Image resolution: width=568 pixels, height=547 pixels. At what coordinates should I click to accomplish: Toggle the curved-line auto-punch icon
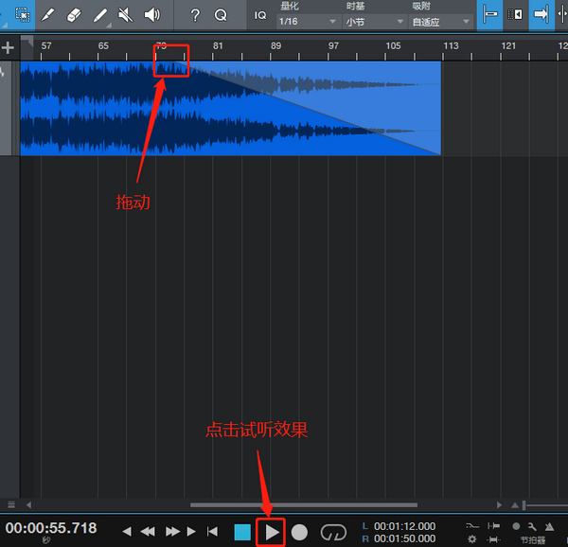[x=472, y=526]
